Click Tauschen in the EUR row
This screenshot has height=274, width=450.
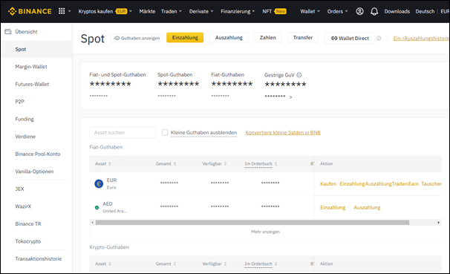point(431,183)
